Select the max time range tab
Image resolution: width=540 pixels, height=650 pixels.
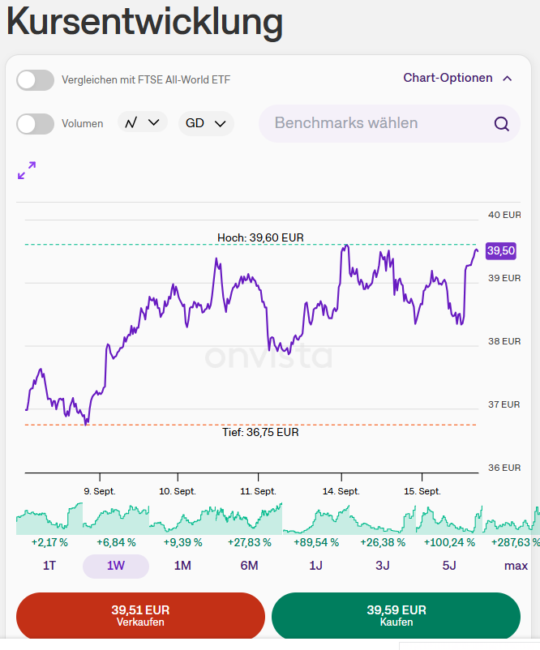516,566
